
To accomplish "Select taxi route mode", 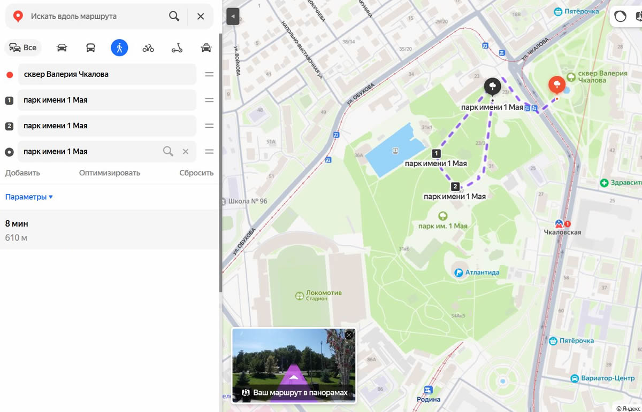I will pyautogui.click(x=206, y=48).
